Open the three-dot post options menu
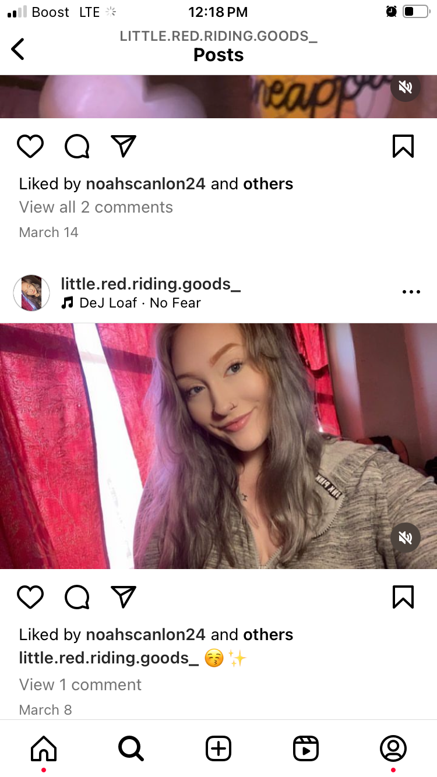 point(411,292)
